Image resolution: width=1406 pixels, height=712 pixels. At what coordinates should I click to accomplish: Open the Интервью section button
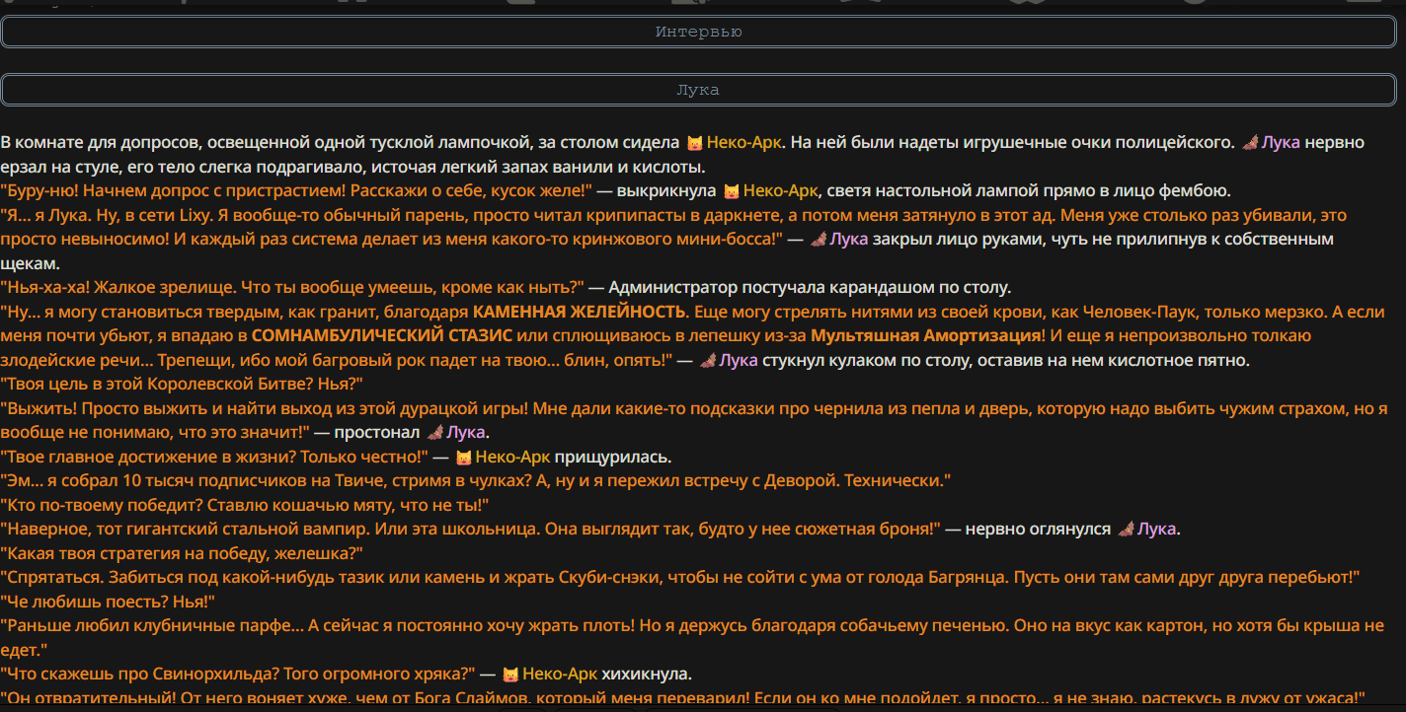(x=699, y=32)
